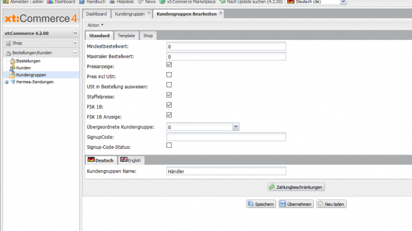
Task: Click the Neu laden refresh icon
Action: pyautogui.click(x=321, y=204)
